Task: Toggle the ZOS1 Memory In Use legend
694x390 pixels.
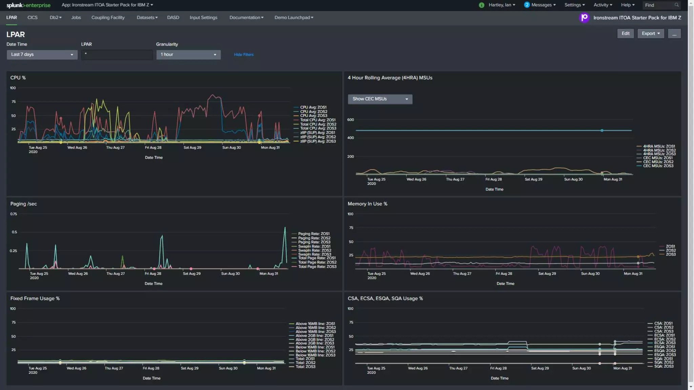Action: click(670, 246)
